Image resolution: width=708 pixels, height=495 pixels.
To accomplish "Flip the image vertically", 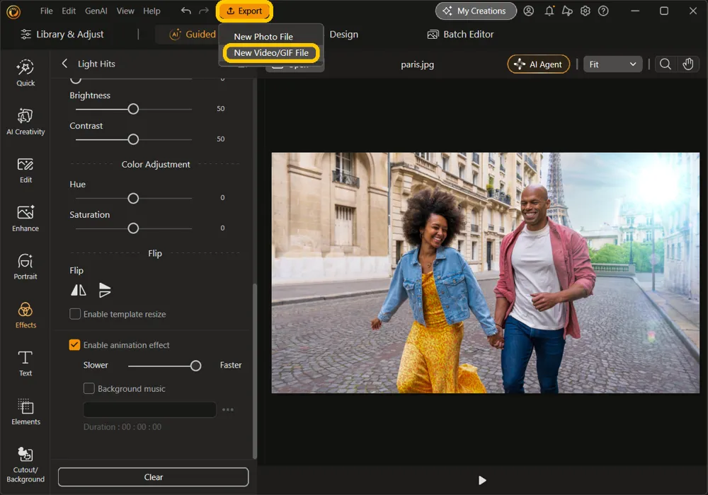I will click(x=104, y=290).
